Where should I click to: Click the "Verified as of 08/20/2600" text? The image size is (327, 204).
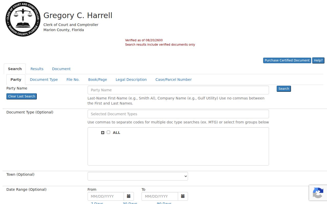[x=144, y=40]
